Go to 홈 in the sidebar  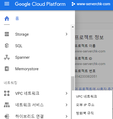point(17,18)
